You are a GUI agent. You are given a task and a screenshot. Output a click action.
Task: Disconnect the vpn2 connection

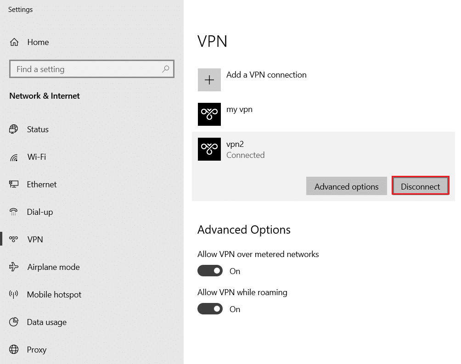(x=420, y=186)
